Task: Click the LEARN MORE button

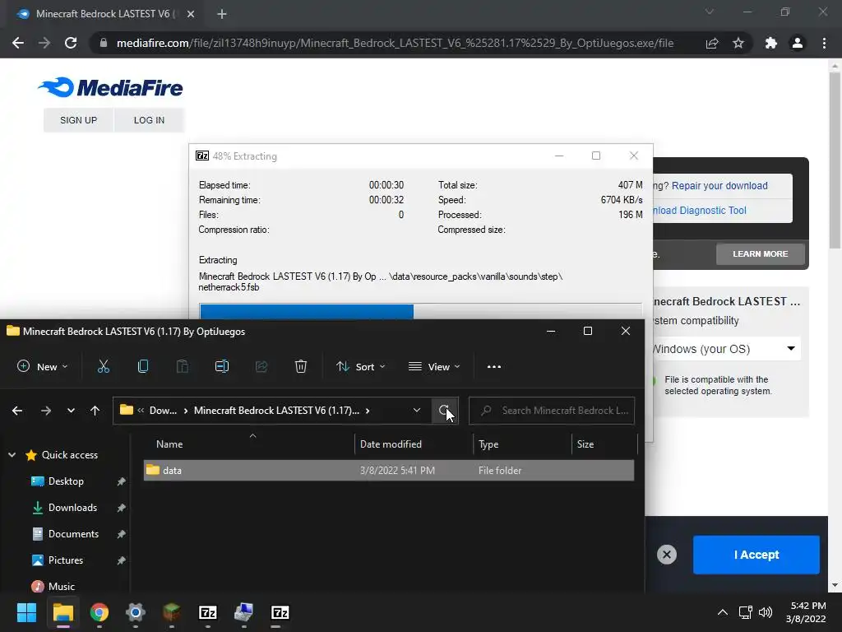Action: coord(761,253)
